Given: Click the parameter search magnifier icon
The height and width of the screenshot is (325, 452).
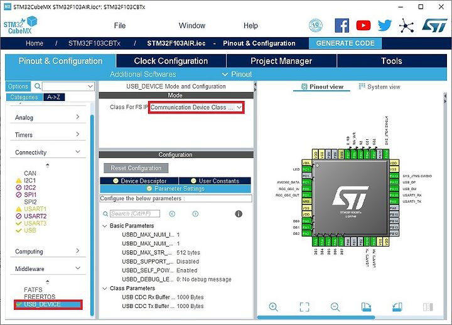Looking at the screenshot, I should click(x=105, y=214).
